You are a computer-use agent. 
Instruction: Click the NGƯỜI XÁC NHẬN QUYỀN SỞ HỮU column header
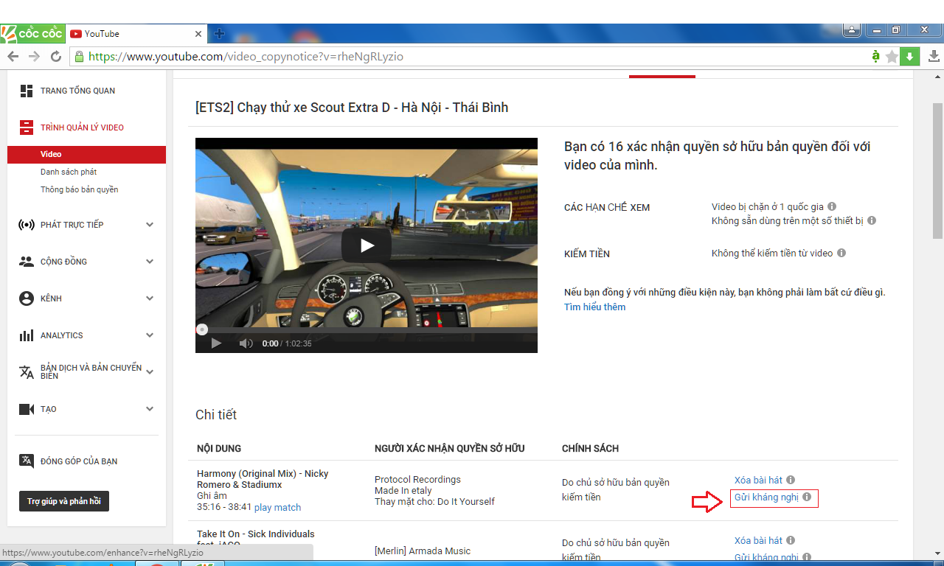449,448
